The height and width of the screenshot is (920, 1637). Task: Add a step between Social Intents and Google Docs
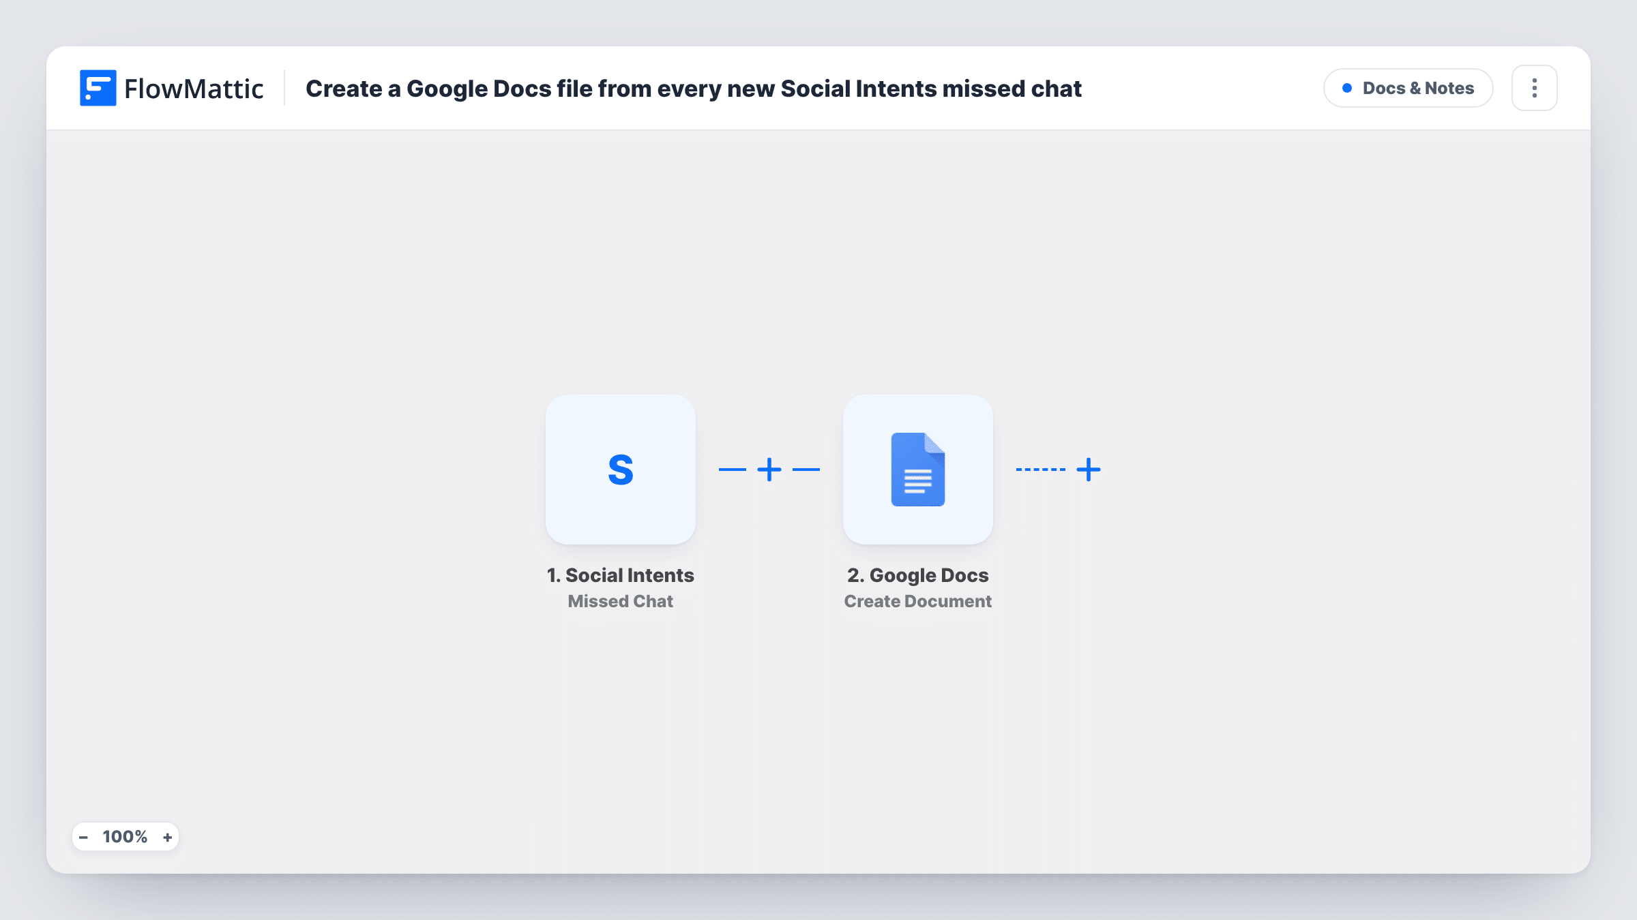769,470
